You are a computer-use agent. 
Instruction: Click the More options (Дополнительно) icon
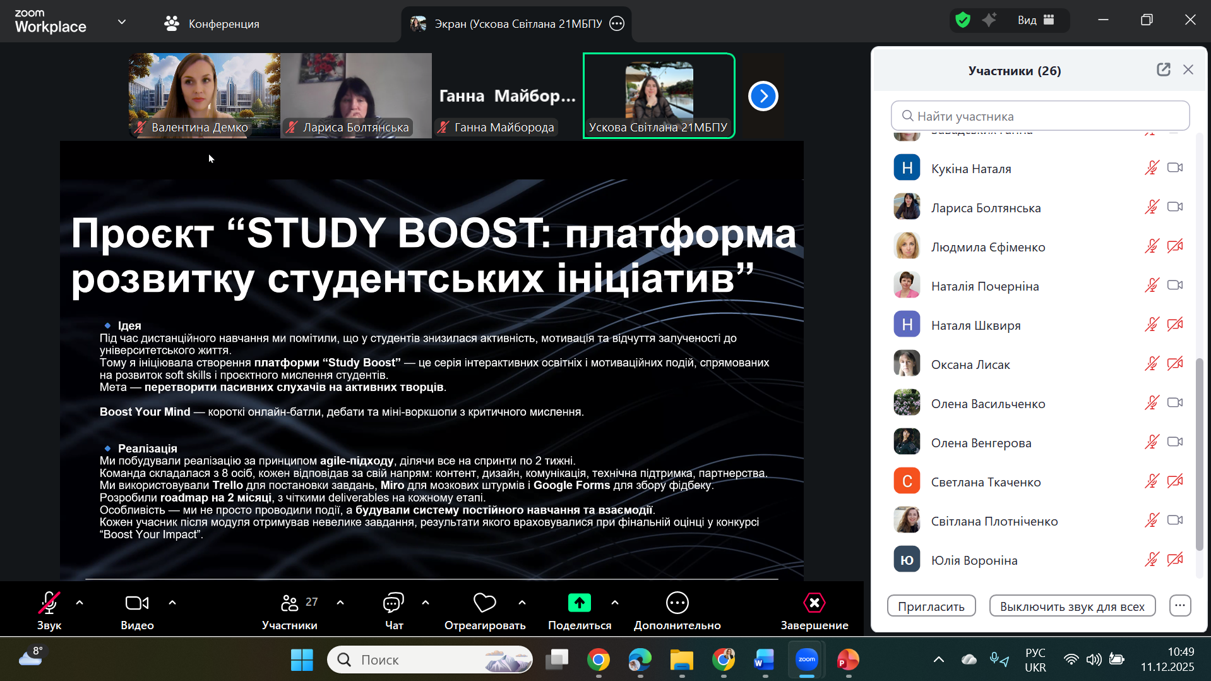click(677, 603)
